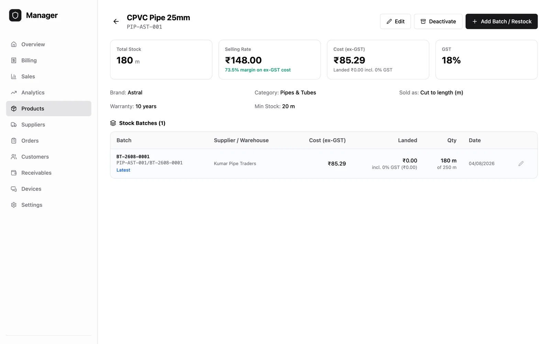Image resolution: width=550 pixels, height=344 pixels.
Task: Select Devices in the sidebar
Action: pyautogui.click(x=49, y=189)
